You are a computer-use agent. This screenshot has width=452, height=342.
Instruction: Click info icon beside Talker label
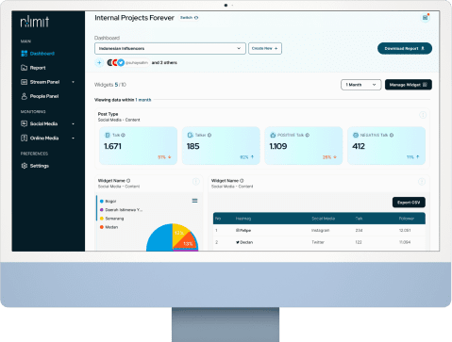pos(209,135)
